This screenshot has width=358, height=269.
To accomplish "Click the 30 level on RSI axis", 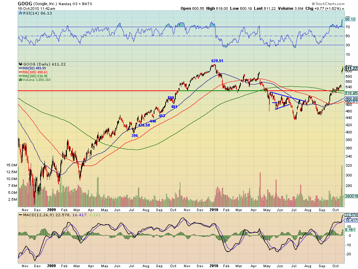I will [348, 45].
